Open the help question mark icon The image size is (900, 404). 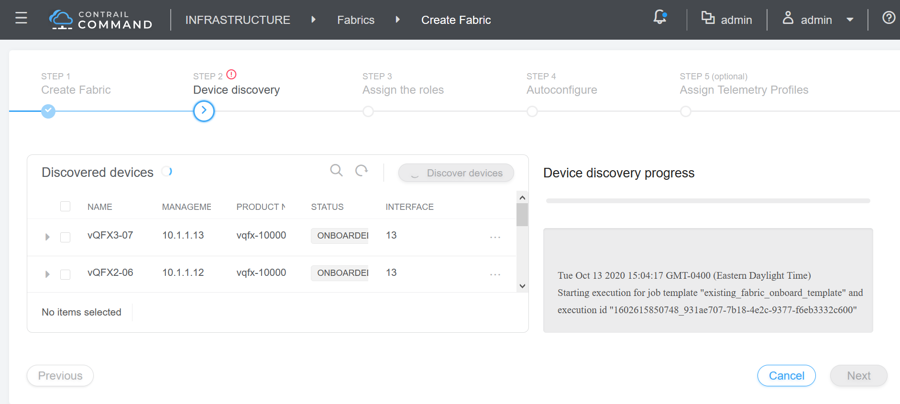pos(889,18)
